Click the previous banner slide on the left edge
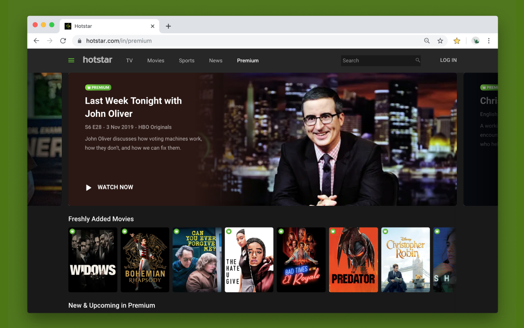The image size is (524, 328). click(45, 139)
